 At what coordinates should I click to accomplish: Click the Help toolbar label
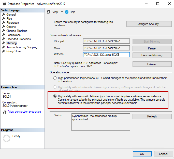click(72, 12)
